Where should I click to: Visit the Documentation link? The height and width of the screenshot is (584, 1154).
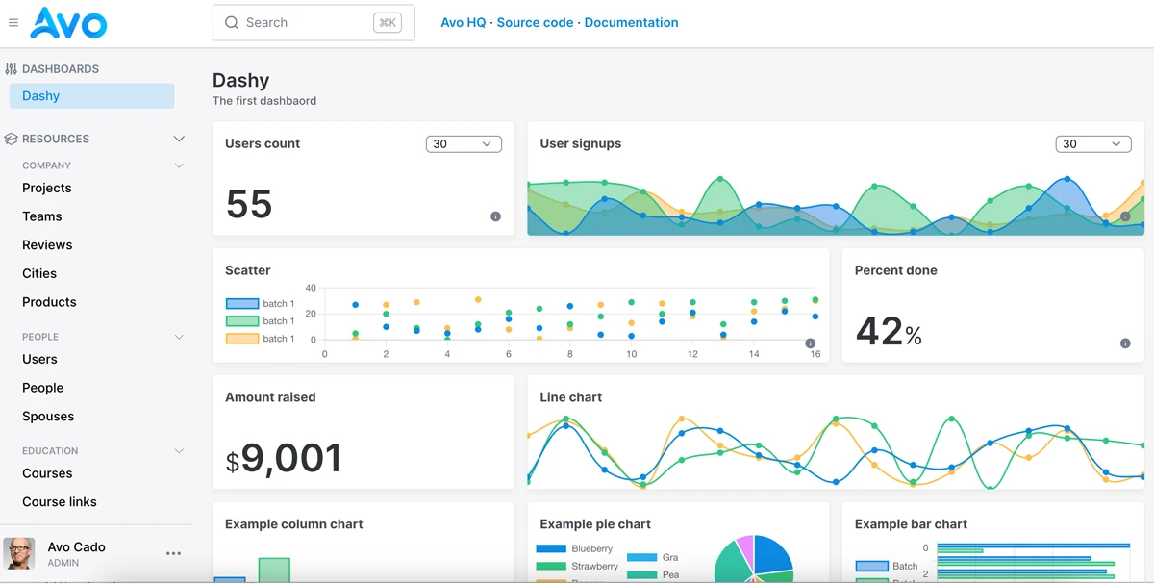[632, 22]
